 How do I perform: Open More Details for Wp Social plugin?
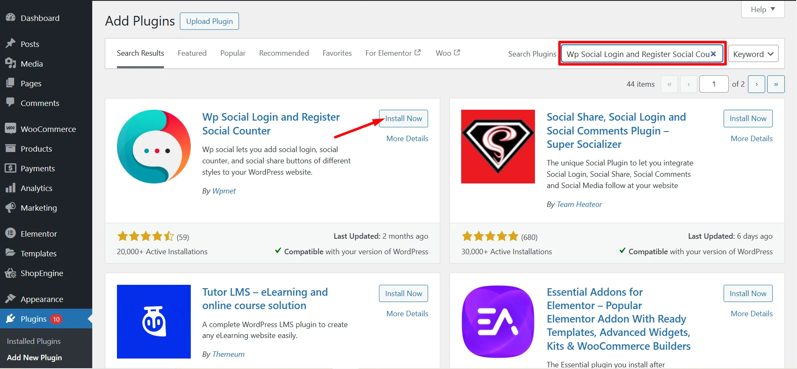[x=407, y=139]
